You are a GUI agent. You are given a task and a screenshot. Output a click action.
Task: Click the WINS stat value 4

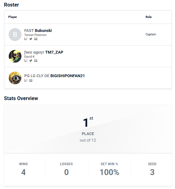click(23, 172)
